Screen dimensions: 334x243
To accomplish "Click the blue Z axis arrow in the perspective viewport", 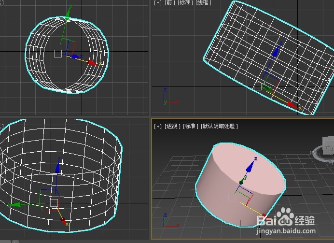I will (250, 167).
